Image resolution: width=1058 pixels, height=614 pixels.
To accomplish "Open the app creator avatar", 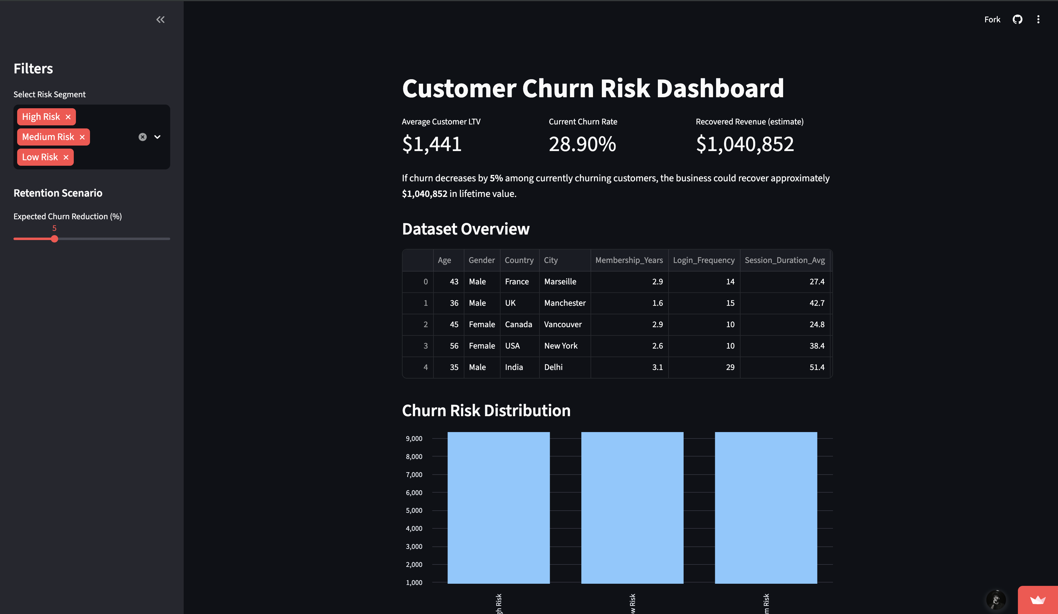I will 996,600.
